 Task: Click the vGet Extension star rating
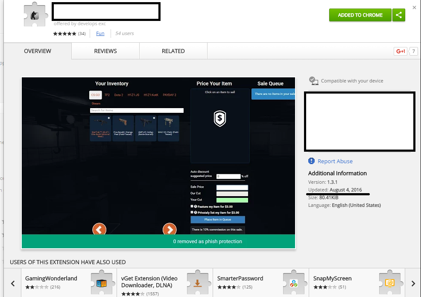(133, 294)
